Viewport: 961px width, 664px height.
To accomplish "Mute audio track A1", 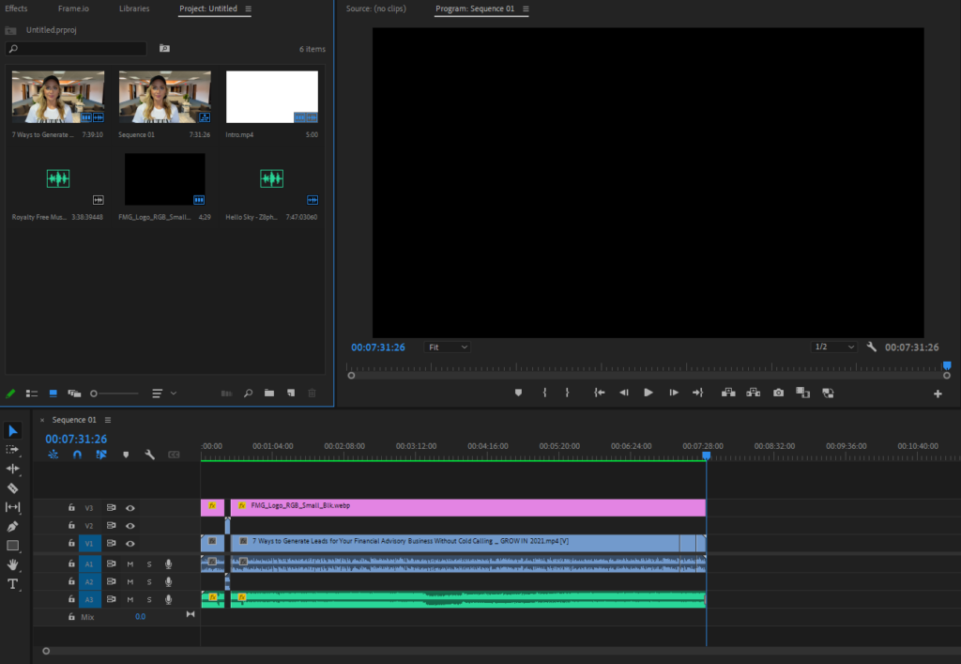I will 130,564.
